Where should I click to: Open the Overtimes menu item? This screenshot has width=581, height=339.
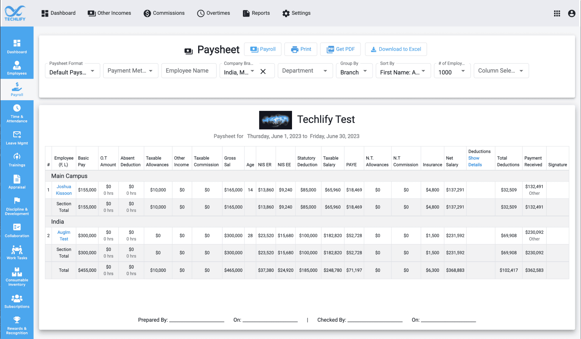point(213,13)
